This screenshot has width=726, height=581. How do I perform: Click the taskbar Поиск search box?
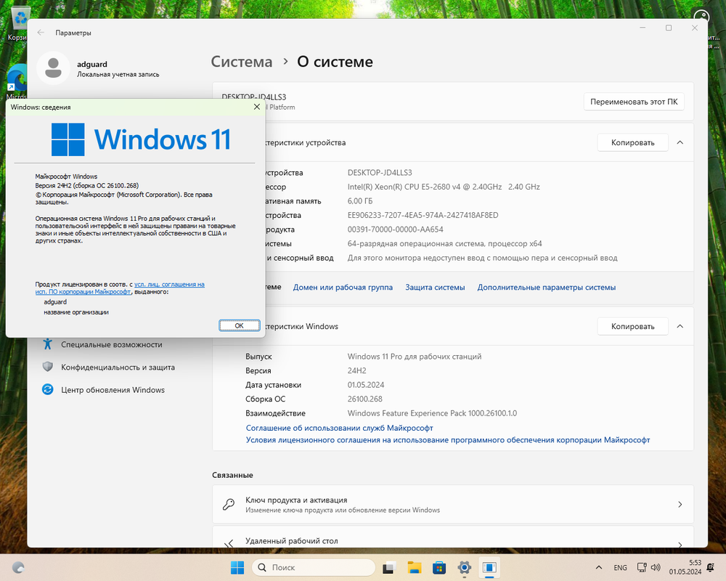tap(314, 567)
